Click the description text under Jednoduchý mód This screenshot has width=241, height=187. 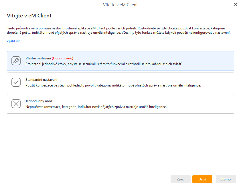(x=96, y=107)
